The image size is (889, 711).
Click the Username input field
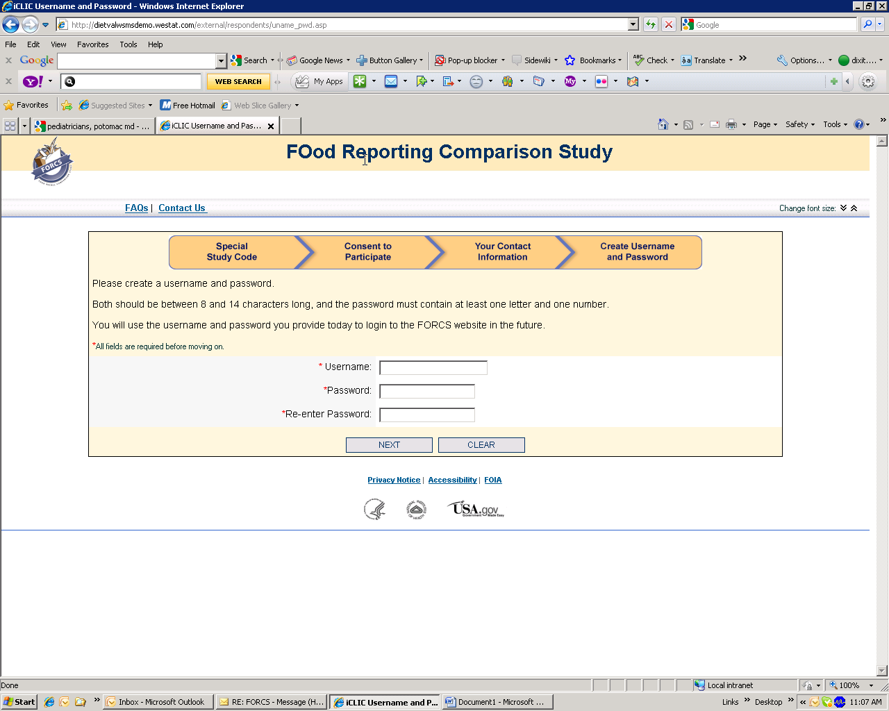point(433,368)
